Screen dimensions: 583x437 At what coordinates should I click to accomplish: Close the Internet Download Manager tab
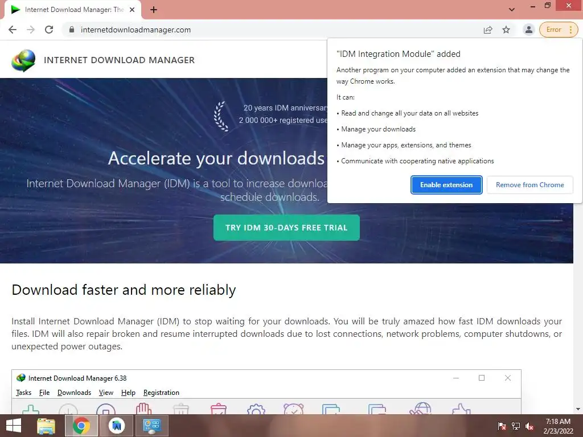132,10
